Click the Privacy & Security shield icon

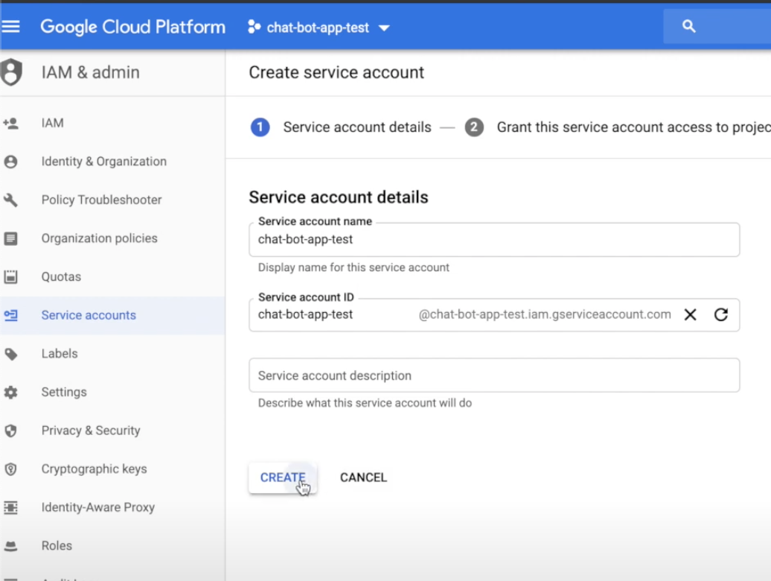click(11, 431)
